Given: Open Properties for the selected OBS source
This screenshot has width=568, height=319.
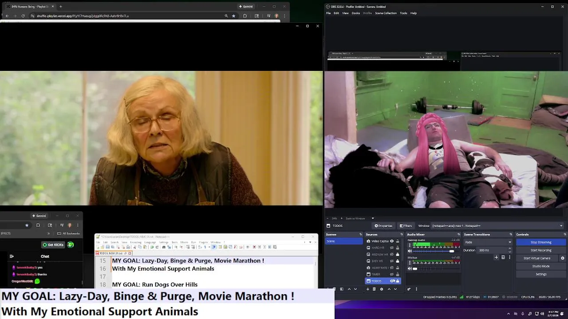Looking at the screenshot, I should (x=383, y=226).
